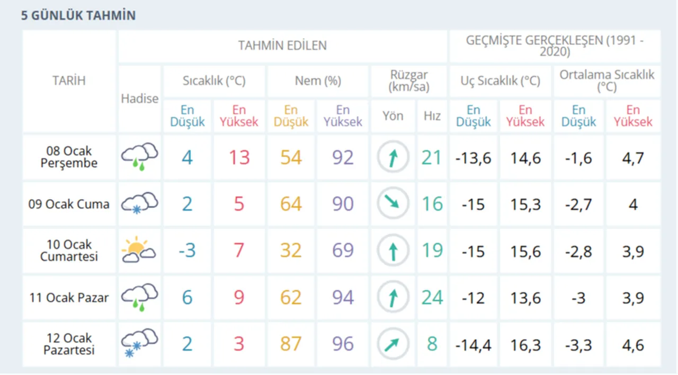This screenshot has height=375, width=678.
Task: Click the Nem (%) column header
Action: [x=317, y=81]
